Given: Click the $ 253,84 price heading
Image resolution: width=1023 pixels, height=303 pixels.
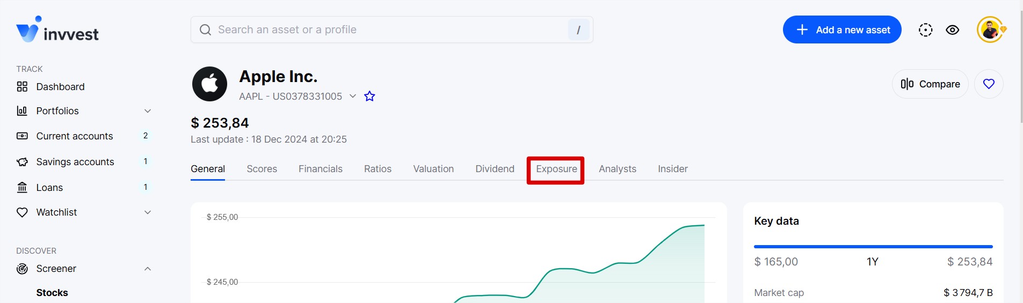Looking at the screenshot, I should tap(220, 123).
